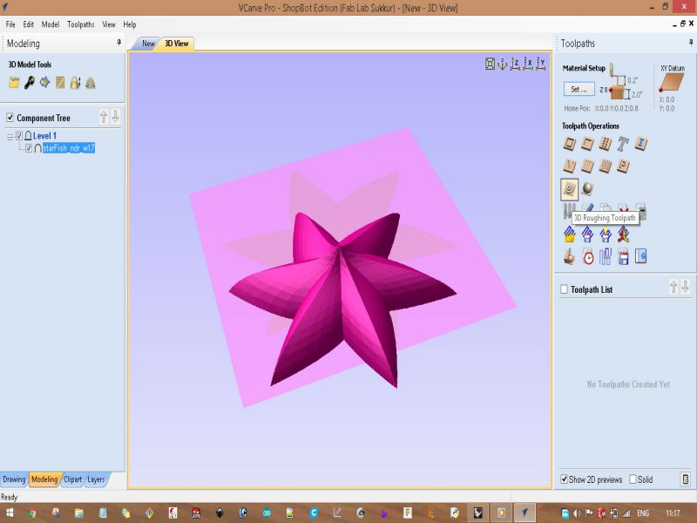This screenshot has width=697, height=523.
Task: Click the slice model stacked icon
Action: point(91,83)
